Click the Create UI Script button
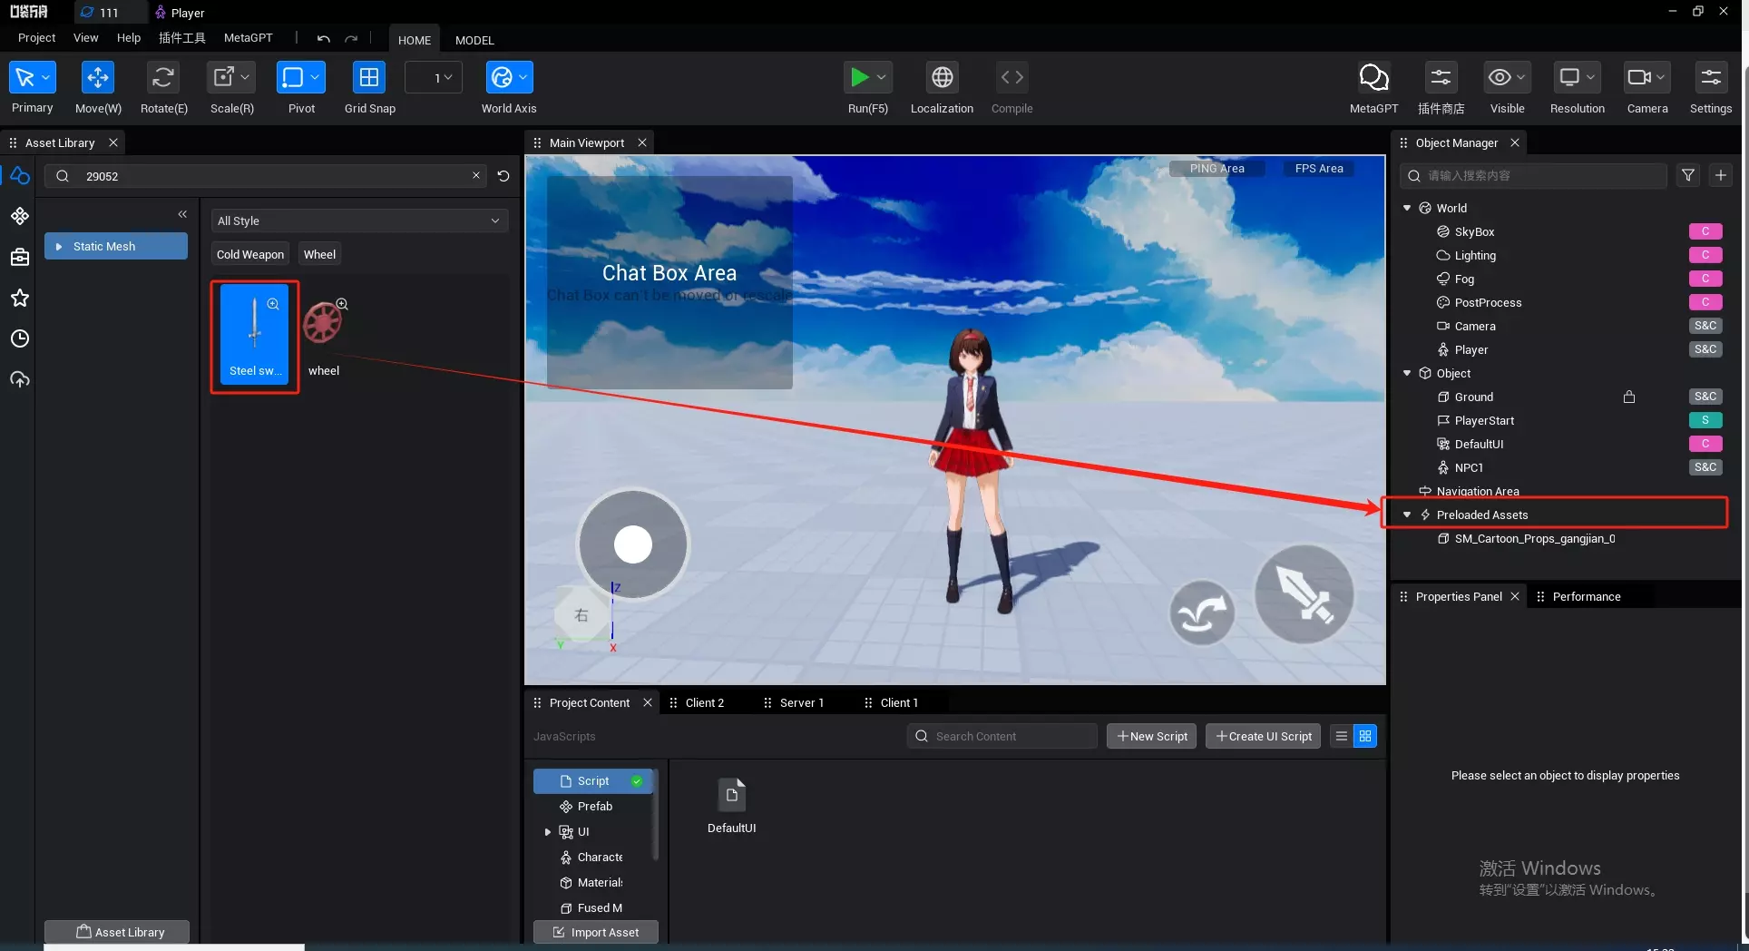Image resolution: width=1749 pixels, height=951 pixels. [x=1264, y=736]
